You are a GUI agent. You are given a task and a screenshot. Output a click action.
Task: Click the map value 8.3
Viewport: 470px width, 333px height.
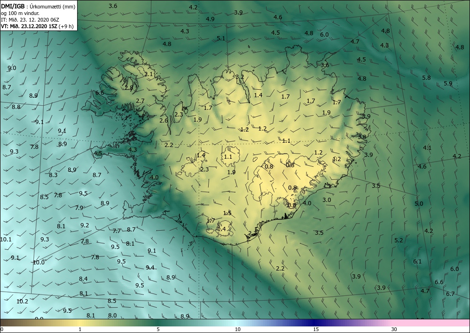coord(53,175)
